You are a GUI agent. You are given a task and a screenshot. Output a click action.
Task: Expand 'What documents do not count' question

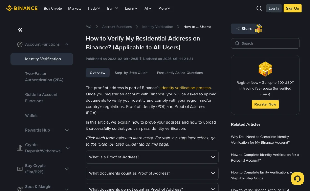(152, 188)
